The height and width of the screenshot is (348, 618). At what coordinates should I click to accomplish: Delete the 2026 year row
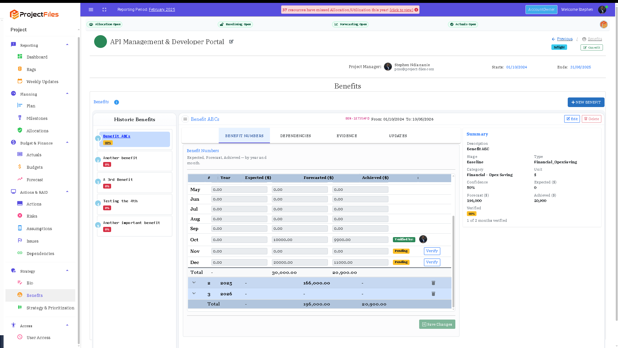coord(433,294)
